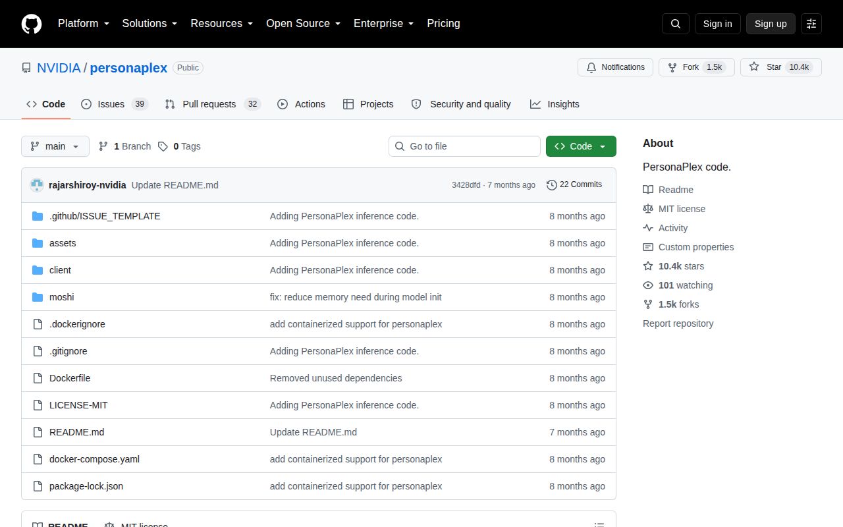Open 'fix: reduce memory need during model init'

(x=356, y=297)
